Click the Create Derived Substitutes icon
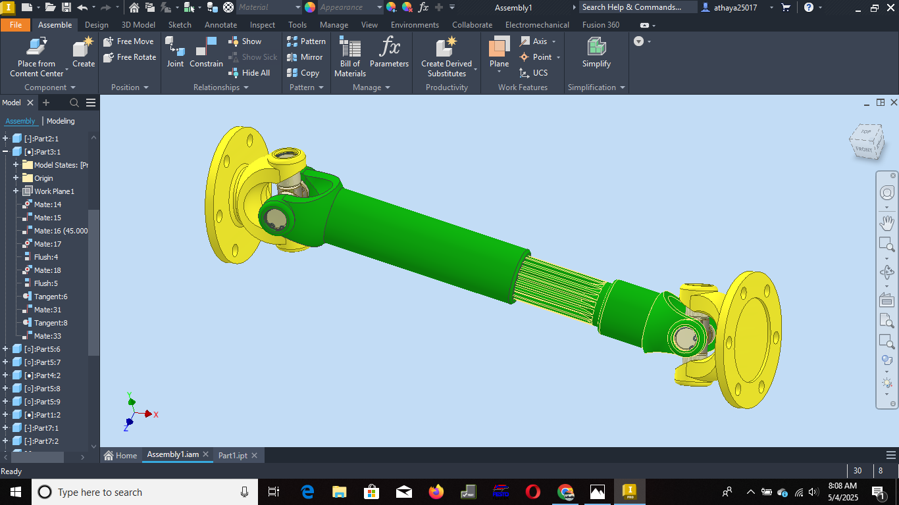 tap(446, 47)
